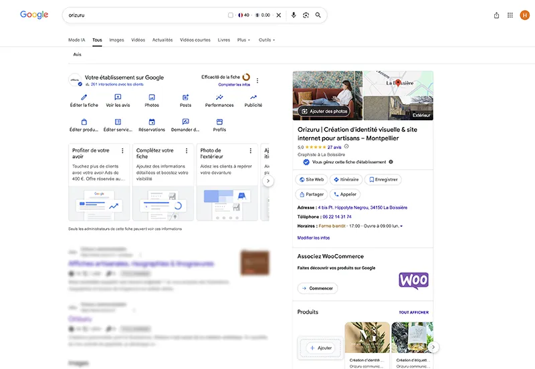Open the business panel three-dot menu

pyautogui.click(x=257, y=80)
